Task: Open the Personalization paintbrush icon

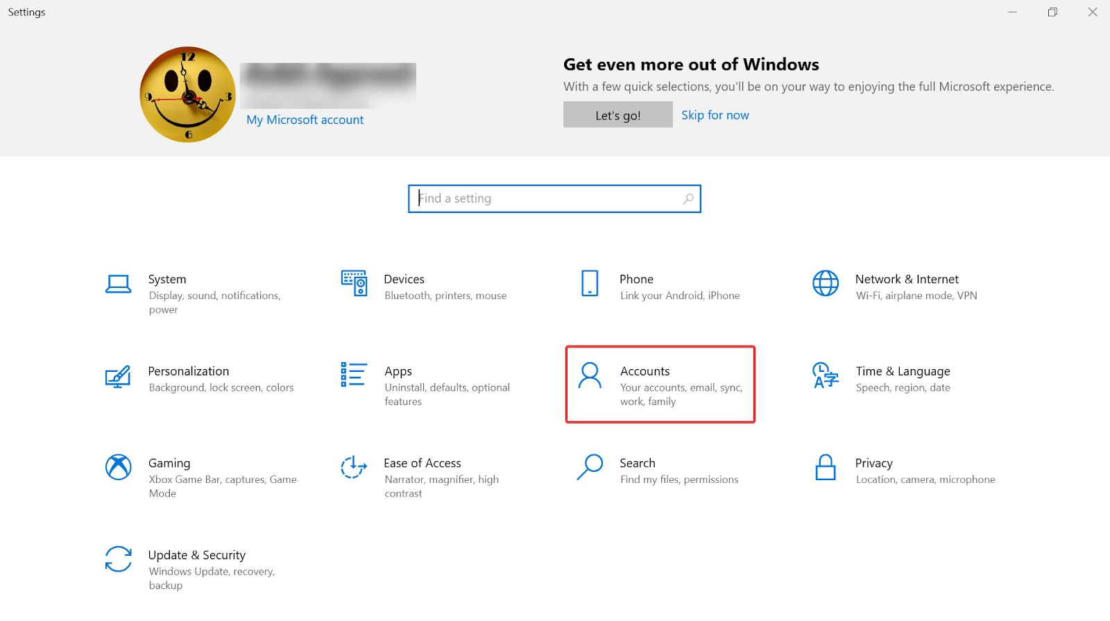Action: pyautogui.click(x=118, y=376)
